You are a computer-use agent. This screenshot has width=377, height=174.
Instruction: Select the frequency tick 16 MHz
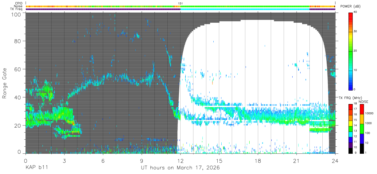[x=356, y=114]
